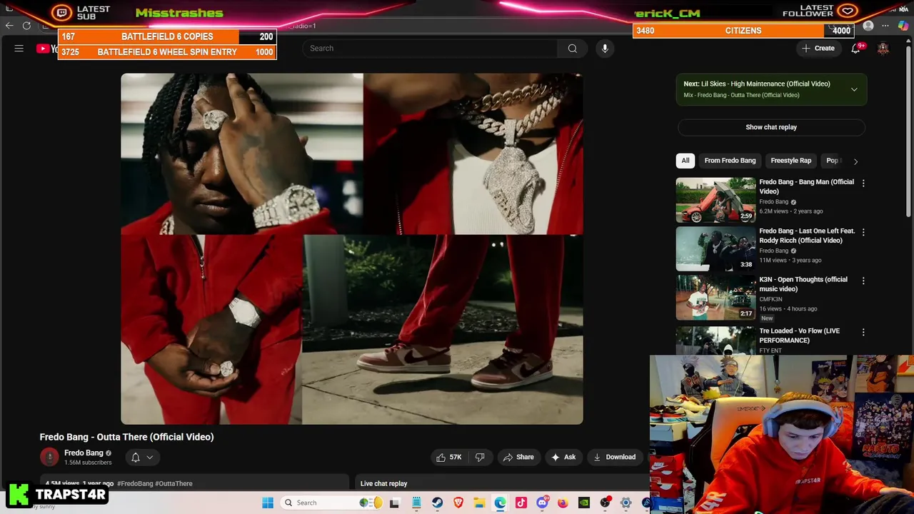The image size is (914, 514).
Task: Open the Edge three-dot settings menu
Action: [x=885, y=26]
